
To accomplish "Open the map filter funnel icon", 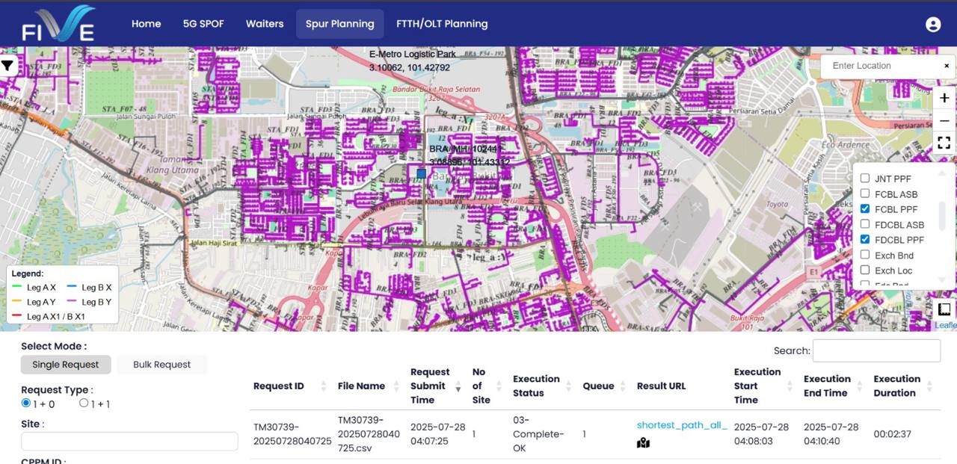I will coord(7,66).
